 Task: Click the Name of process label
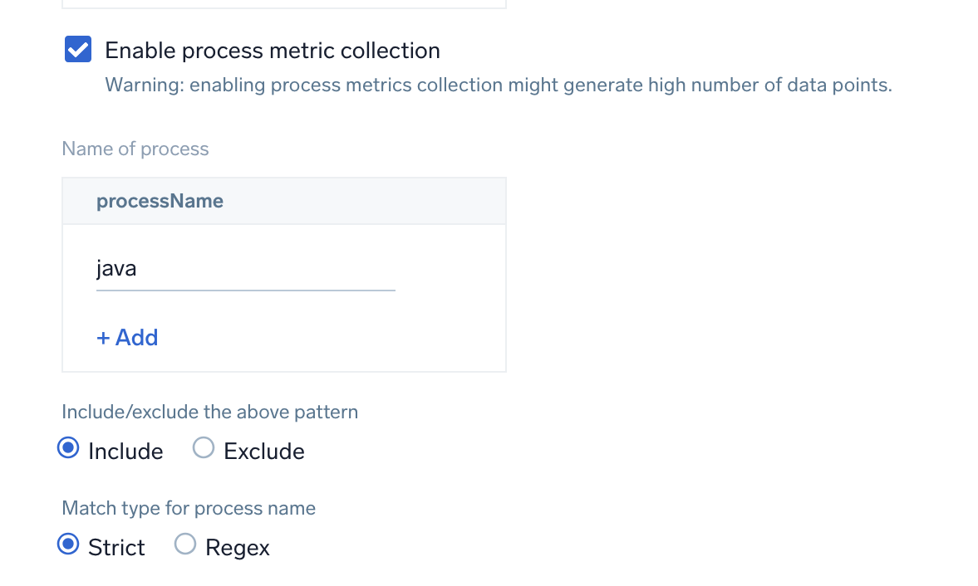click(x=135, y=149)
